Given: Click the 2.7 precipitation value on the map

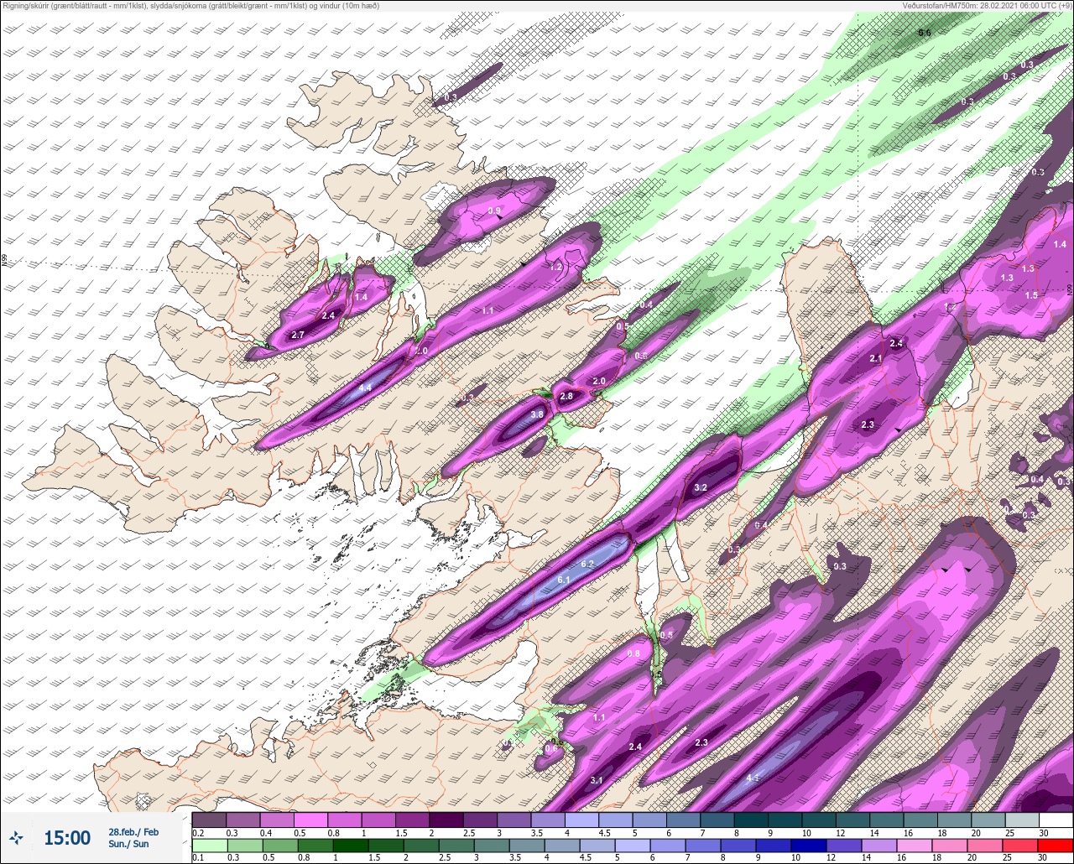Looking at the screenshot, I should pos(297,335).
